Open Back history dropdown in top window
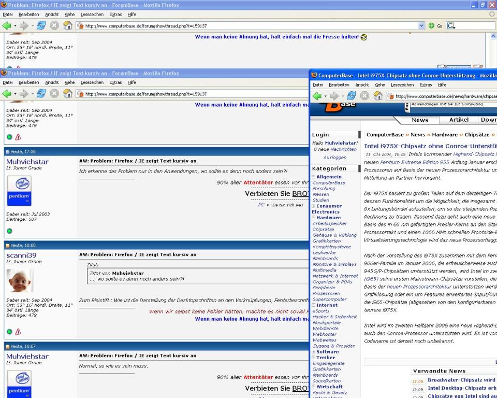The image size is (497, 398). point(15,26)
